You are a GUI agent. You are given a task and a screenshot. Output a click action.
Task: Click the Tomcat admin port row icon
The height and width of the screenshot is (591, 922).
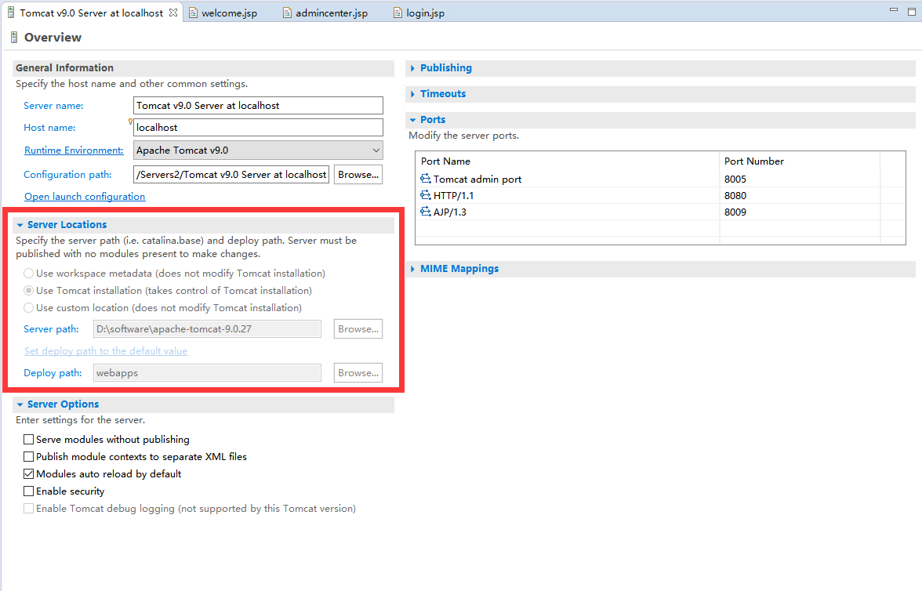point(426,178)
